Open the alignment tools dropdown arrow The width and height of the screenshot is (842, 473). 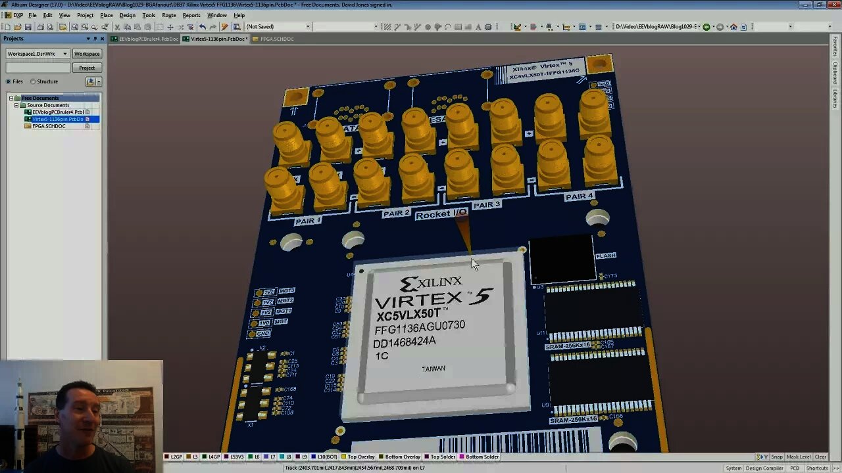click(x=542, y=27)
